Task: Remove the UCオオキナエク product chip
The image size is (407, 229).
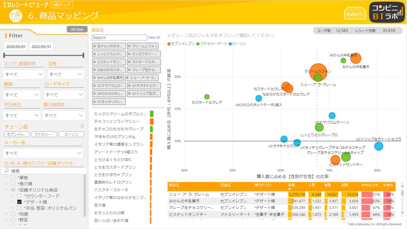Action: pyautogui.click(x=129, y=86)
